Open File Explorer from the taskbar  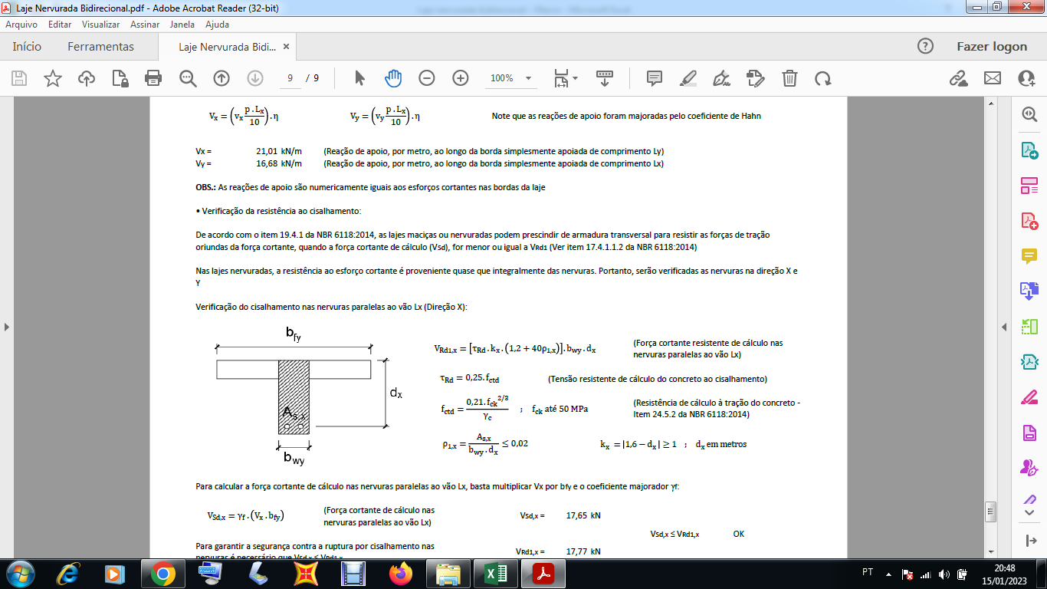(x=448, y=574)
